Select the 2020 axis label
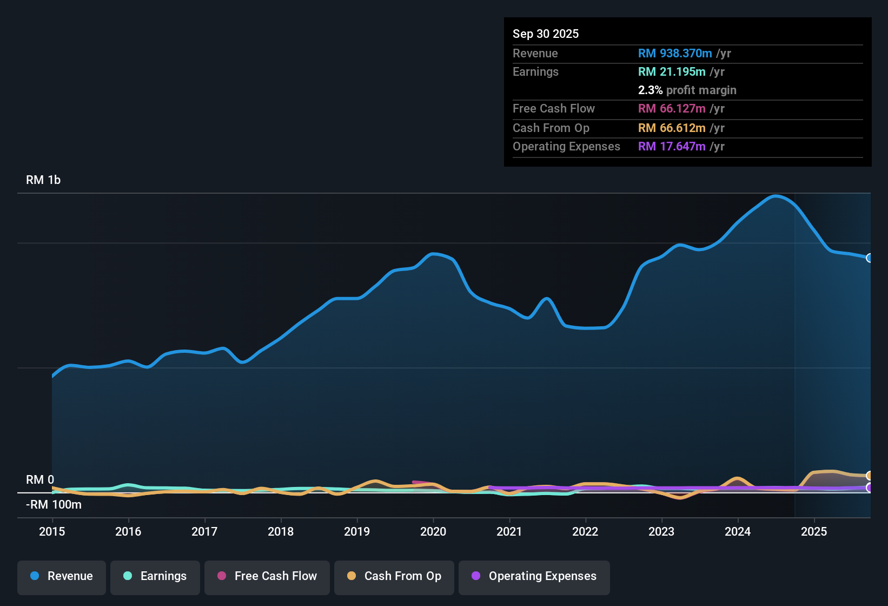This screenshot has width=888, height=606. 433,532
